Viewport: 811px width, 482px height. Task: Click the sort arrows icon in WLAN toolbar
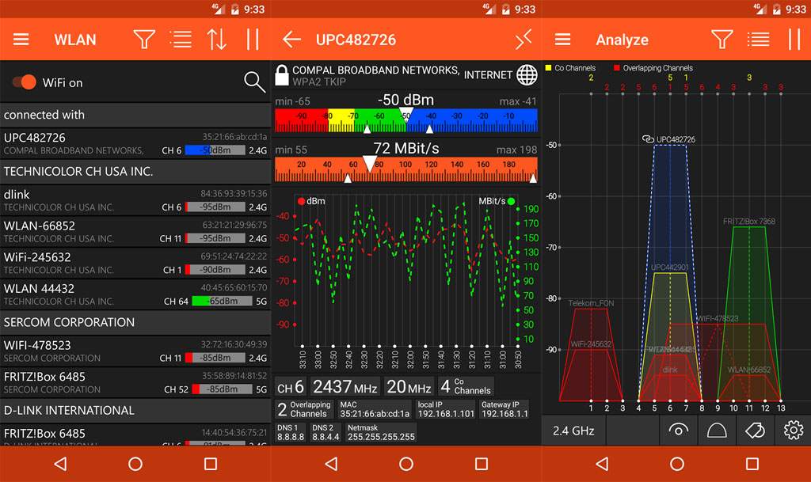point(216,40)
